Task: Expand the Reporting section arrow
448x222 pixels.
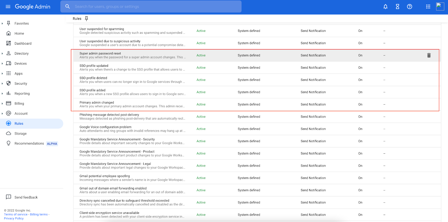Action: [x=2, y=94]
